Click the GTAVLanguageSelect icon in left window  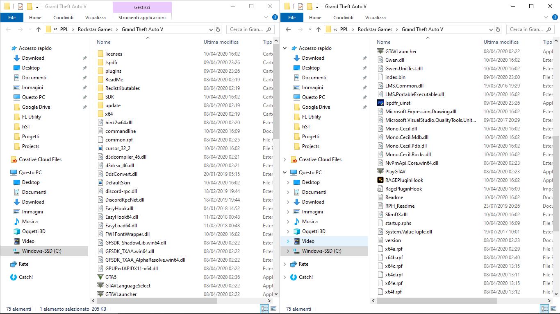tap(100, 286)
